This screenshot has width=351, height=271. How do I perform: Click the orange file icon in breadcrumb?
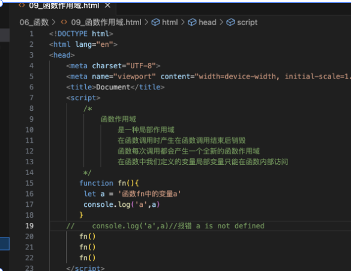[x=64, y=22]
